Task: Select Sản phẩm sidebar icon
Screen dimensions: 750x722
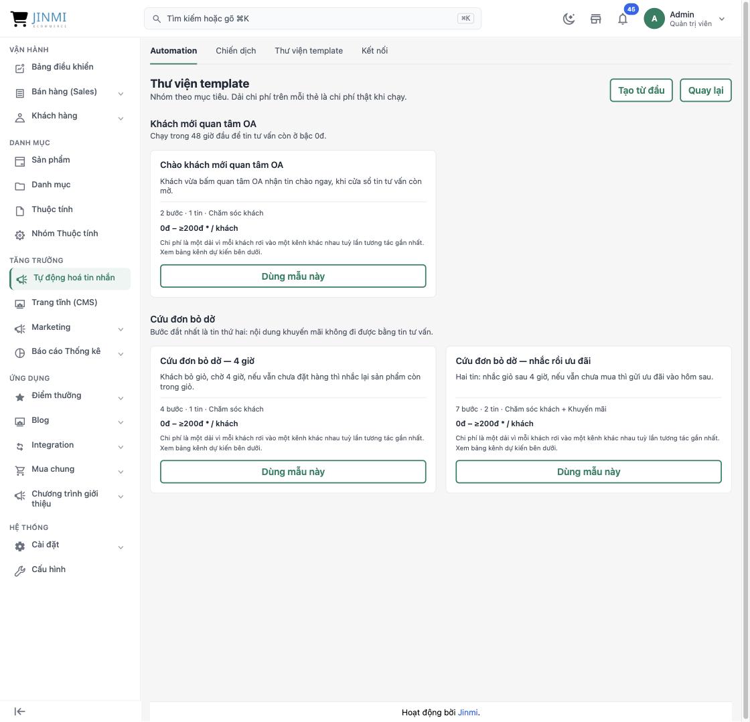Action: coord(19,161)
